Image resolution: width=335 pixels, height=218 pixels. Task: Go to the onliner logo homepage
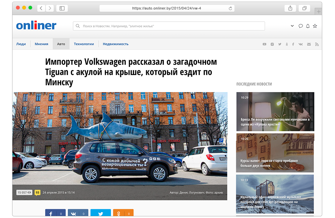click(36, 26)
